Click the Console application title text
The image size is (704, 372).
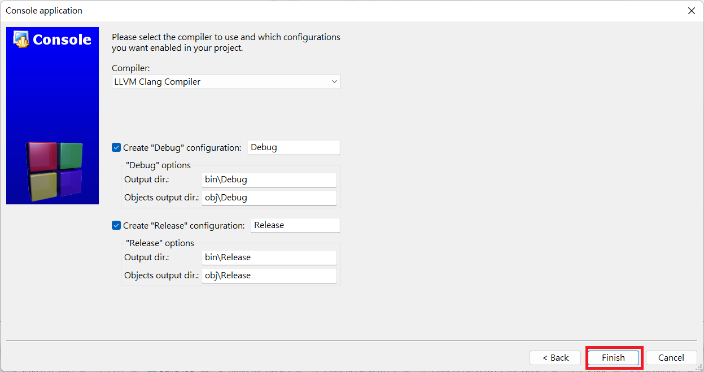point(44,11)
